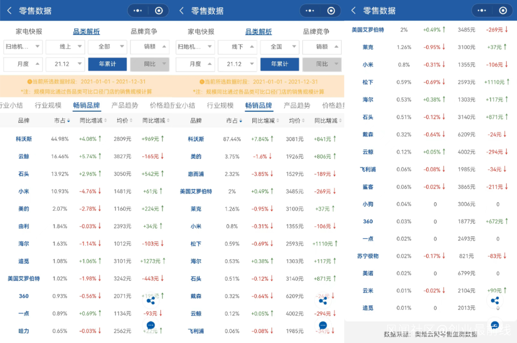Open the 线下 channel dropdown

[237, 47]
